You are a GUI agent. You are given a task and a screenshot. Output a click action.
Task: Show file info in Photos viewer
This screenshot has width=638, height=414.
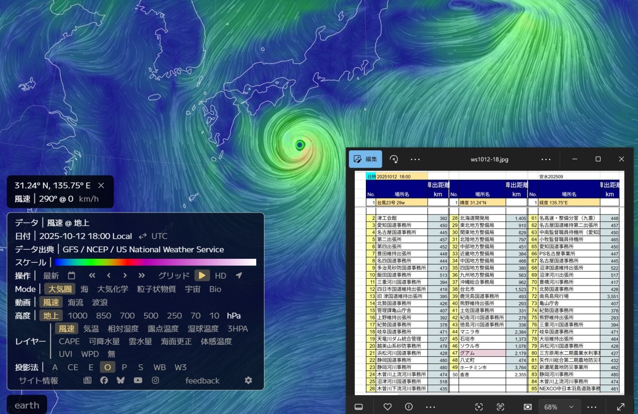[x=409, y=407]
